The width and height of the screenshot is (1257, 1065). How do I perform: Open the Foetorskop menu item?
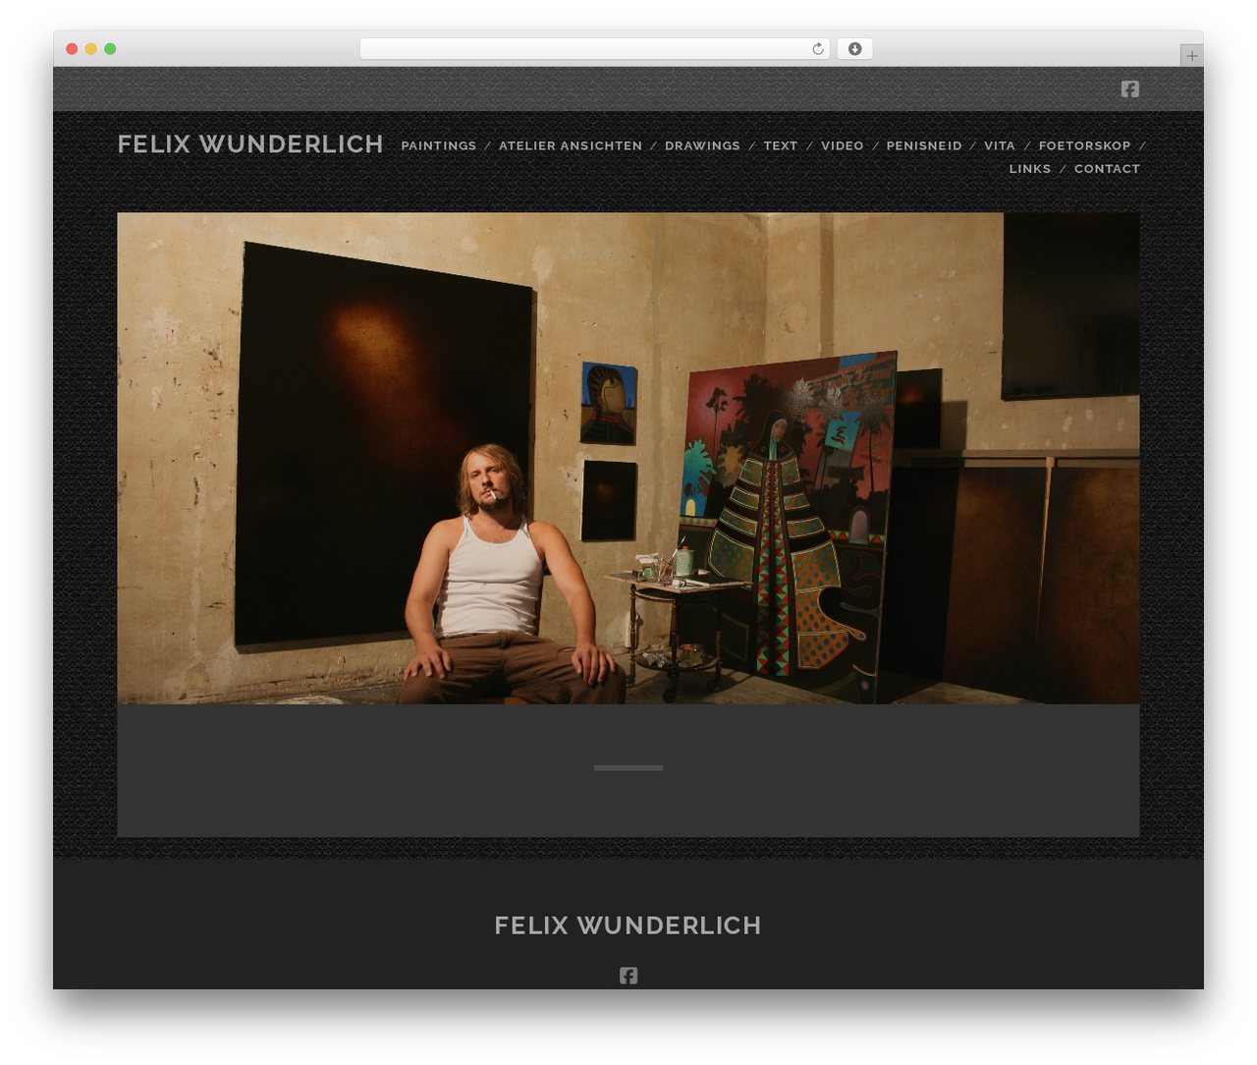pyautogui.click(x=1084, y=145)
